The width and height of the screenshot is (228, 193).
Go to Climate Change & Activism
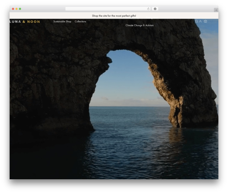[140, 26]
